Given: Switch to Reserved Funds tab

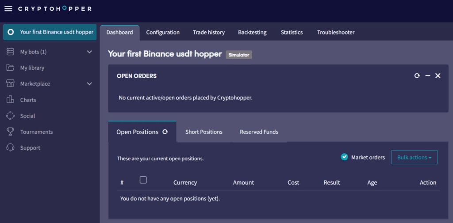Looking at the screenshot, I should click(x=259, y=132).
